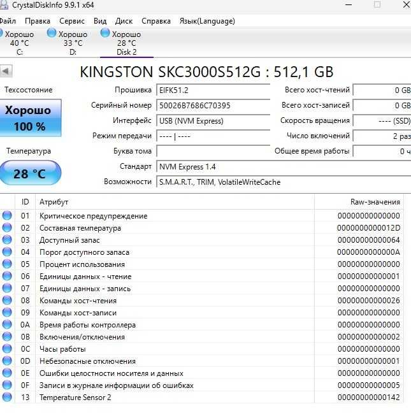411x416 pixels.
Task: Click the ID column header
Action: 25,202
